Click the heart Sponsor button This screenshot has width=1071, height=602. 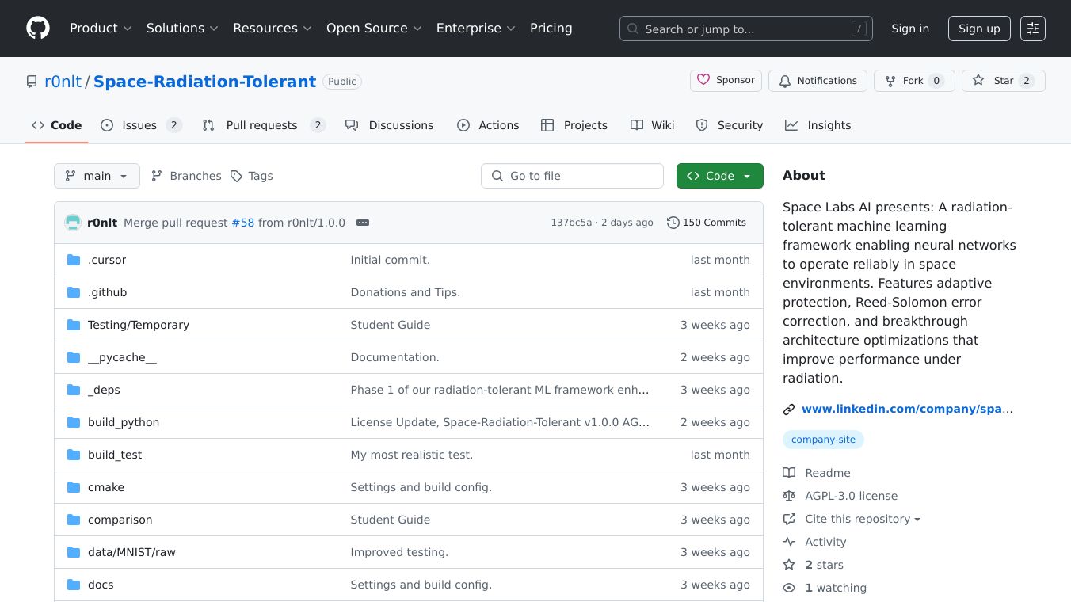click(726, 81)
